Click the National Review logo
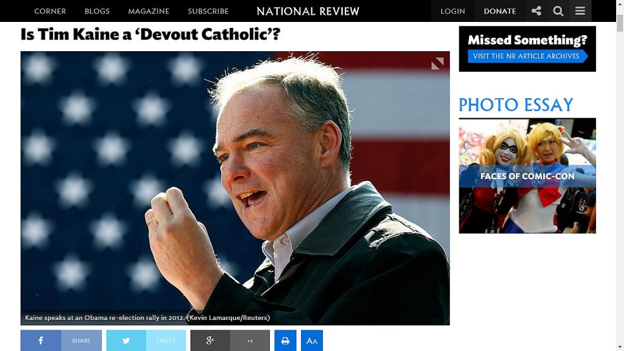The width and height of the screenshot is (624, 351). pos(308,11)
